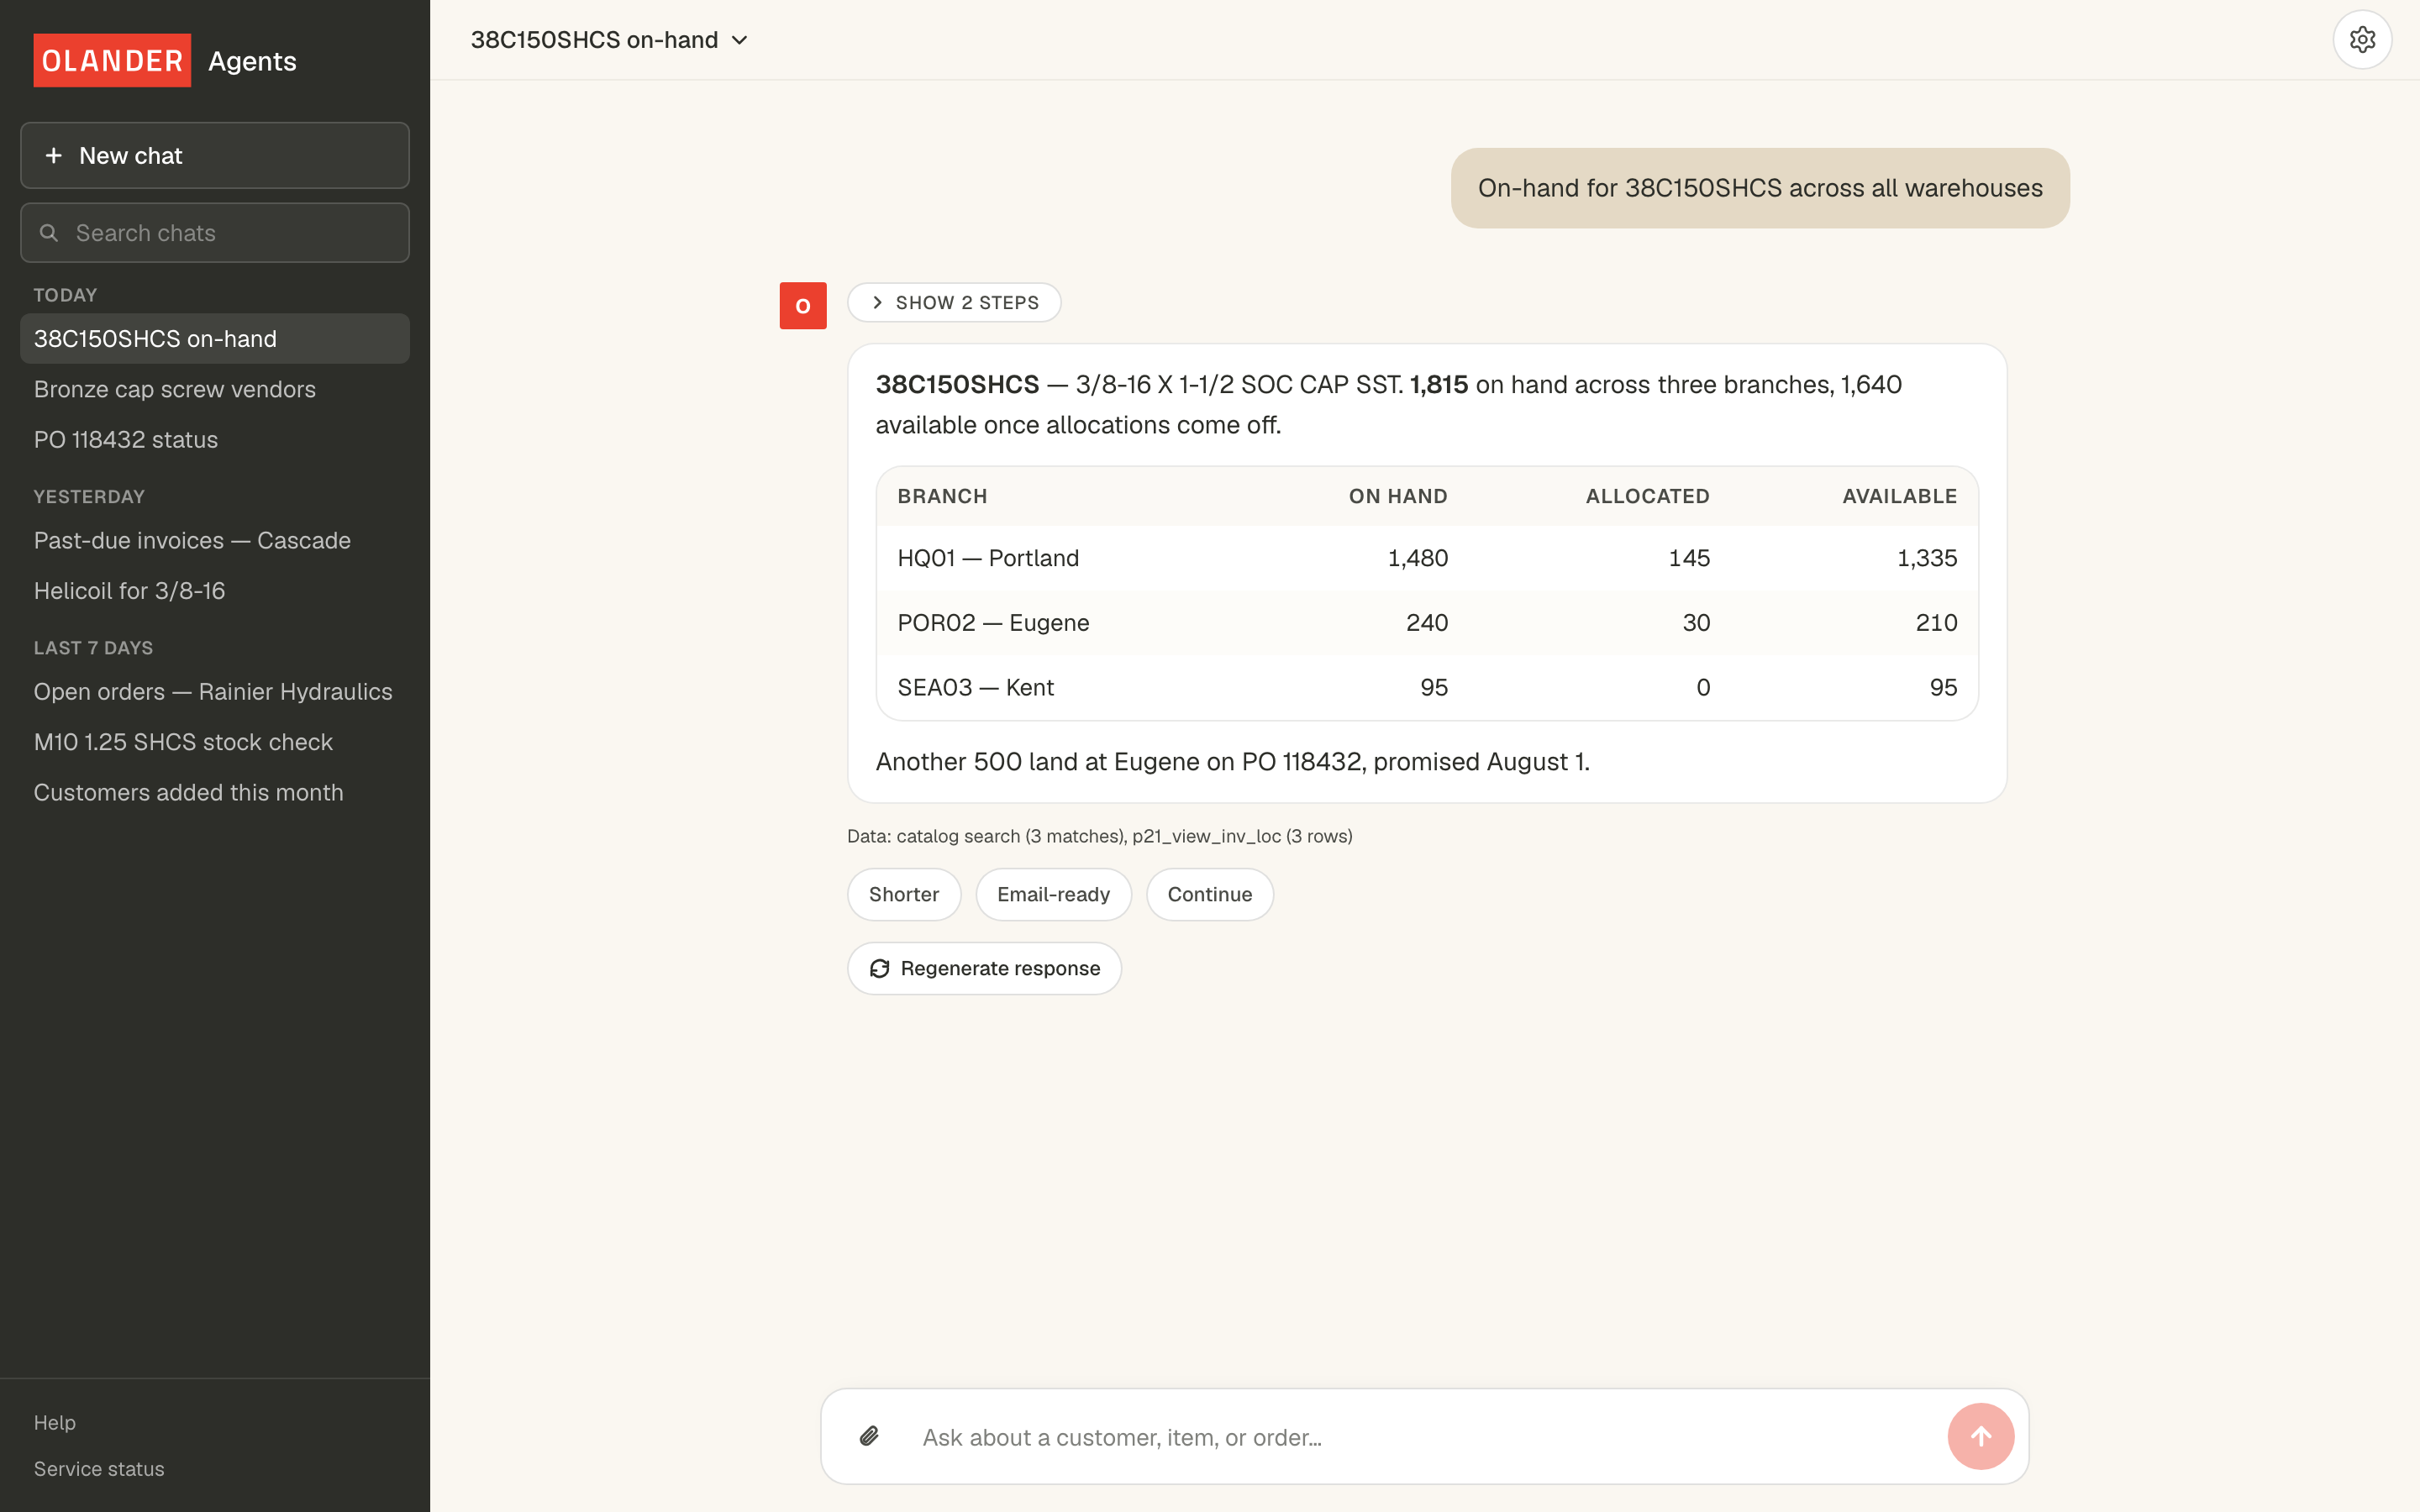Click the Continue suggestion chip
Viewport: 2420px width, 1512px height.
click(1209, 894)
